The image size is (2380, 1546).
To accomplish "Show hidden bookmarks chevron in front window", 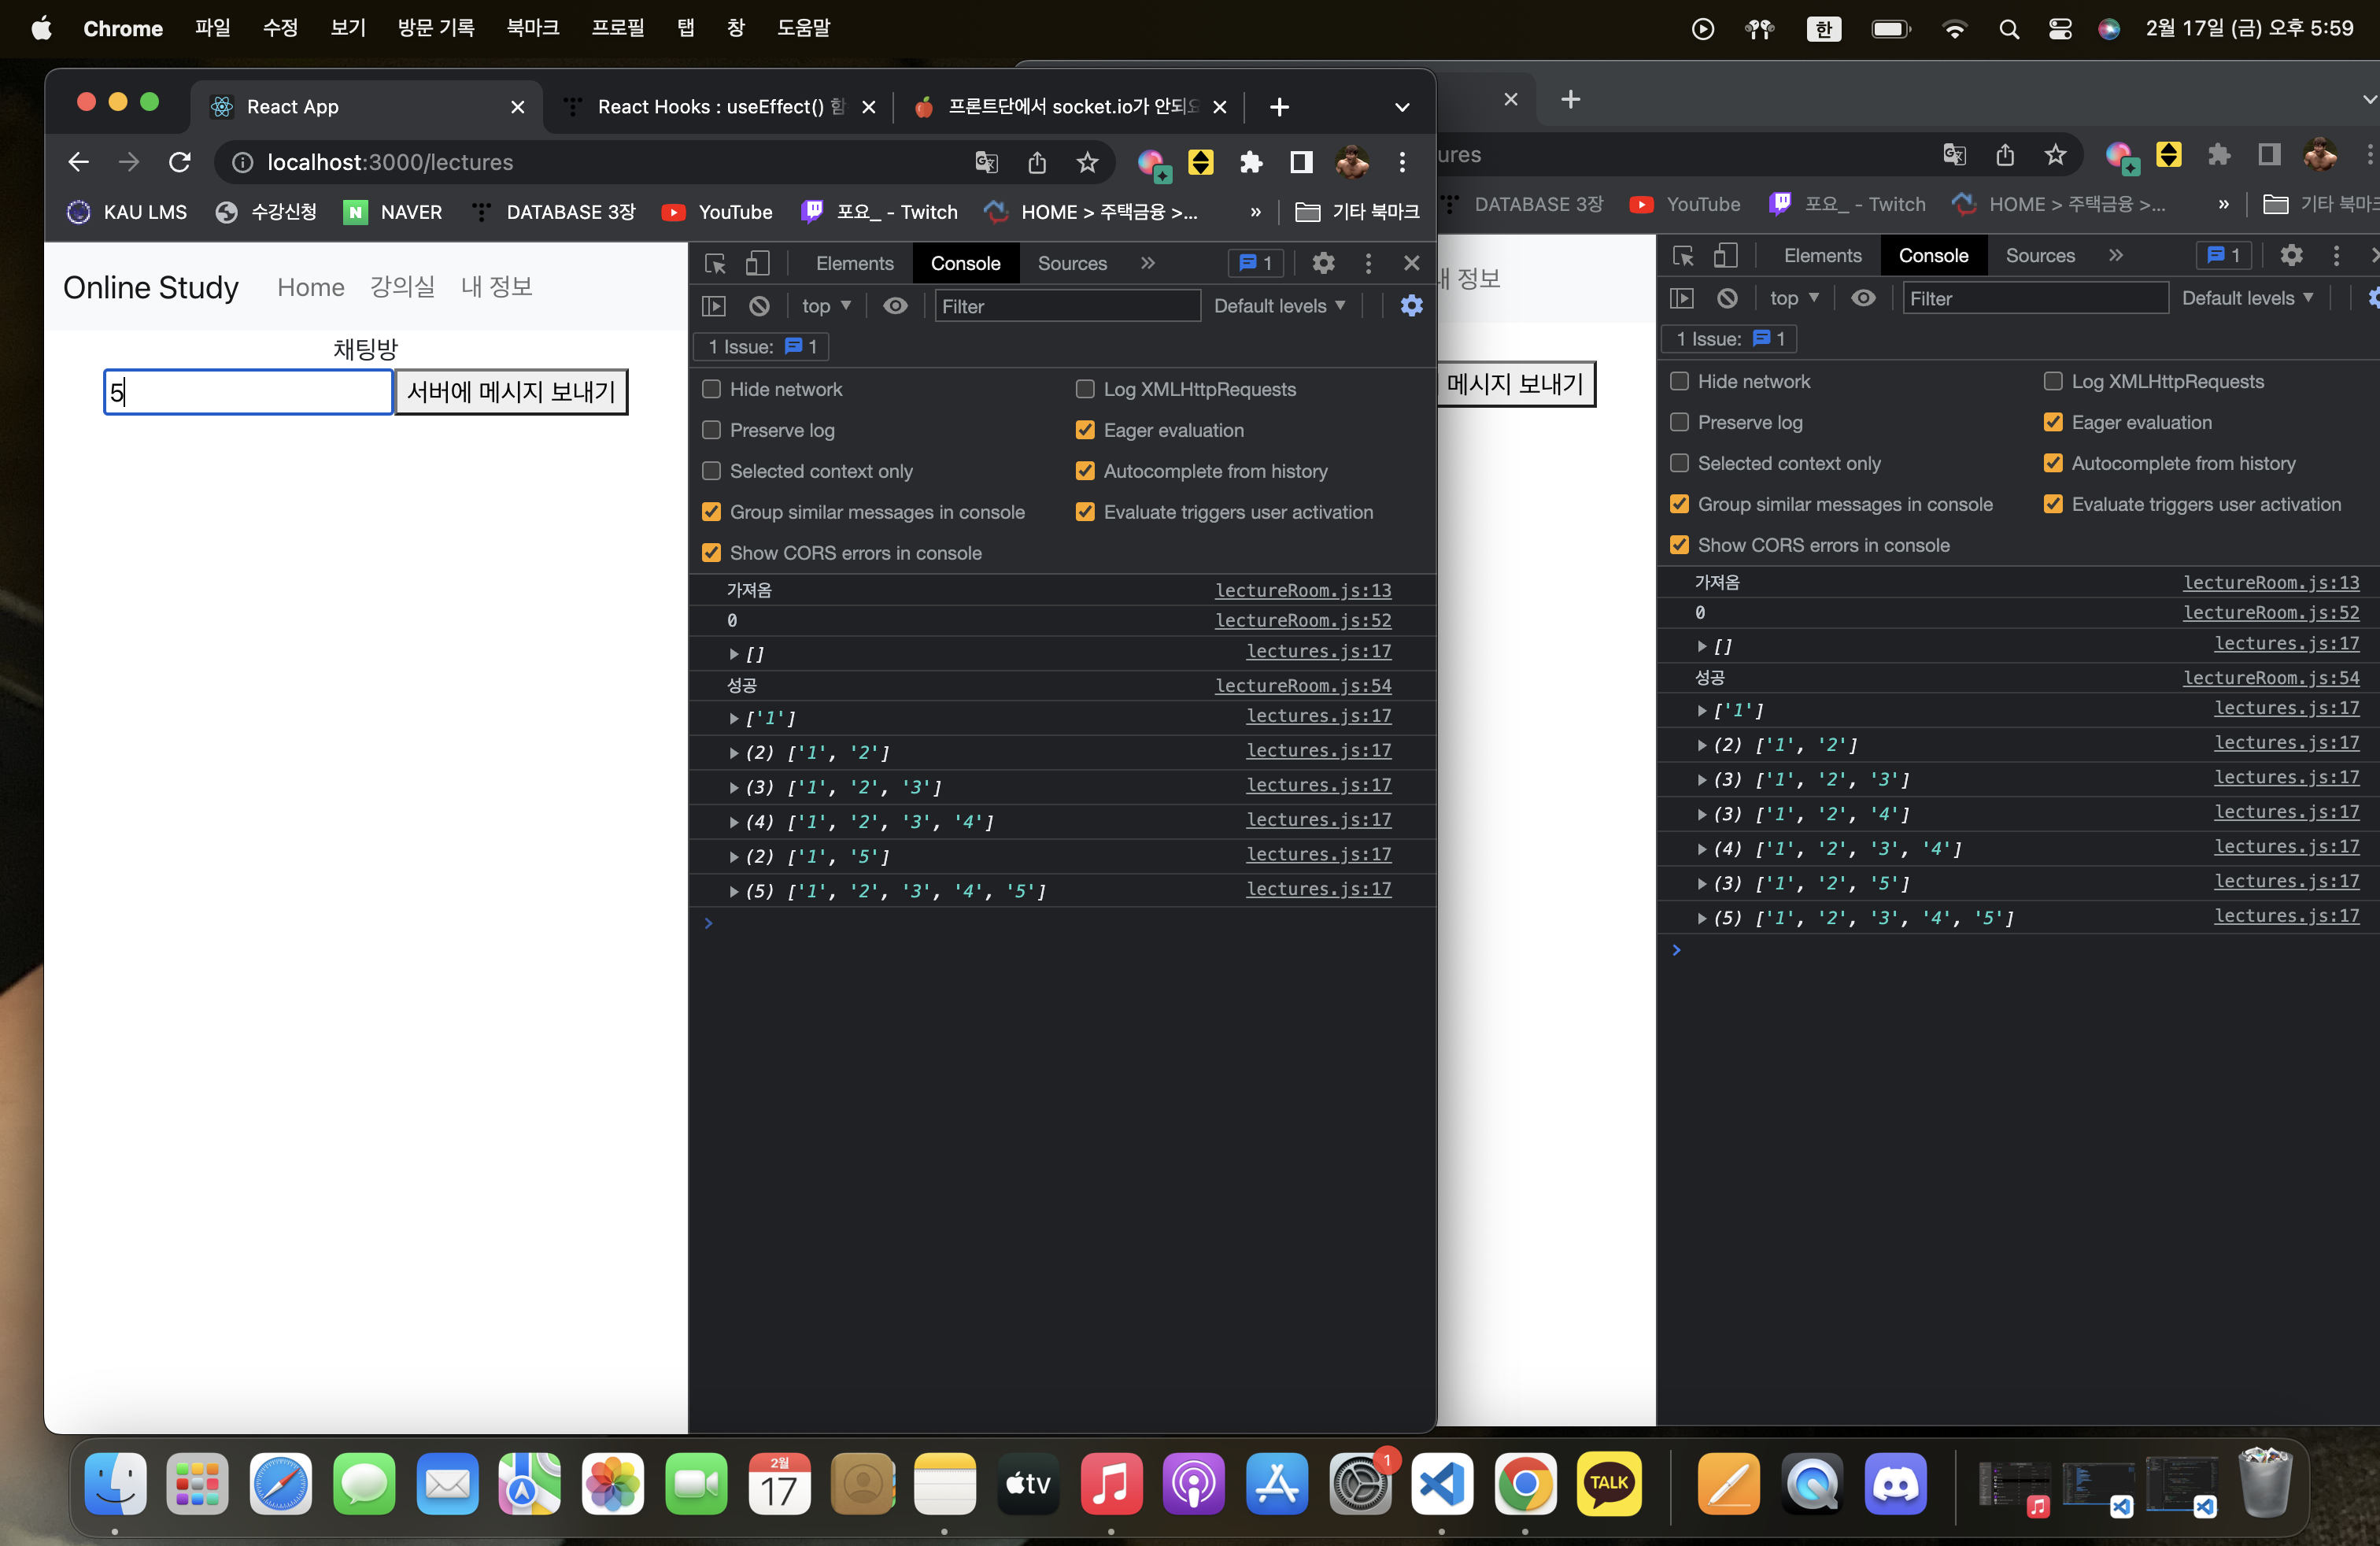I will tap(1255, 212).
